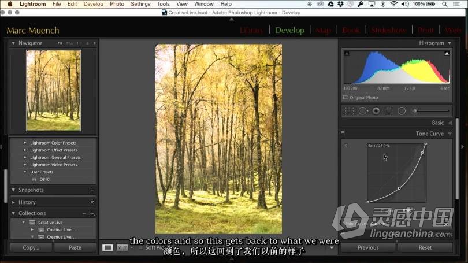Click the Reset button
Viewport: 468px width, 263px height.
coord(425,247)
